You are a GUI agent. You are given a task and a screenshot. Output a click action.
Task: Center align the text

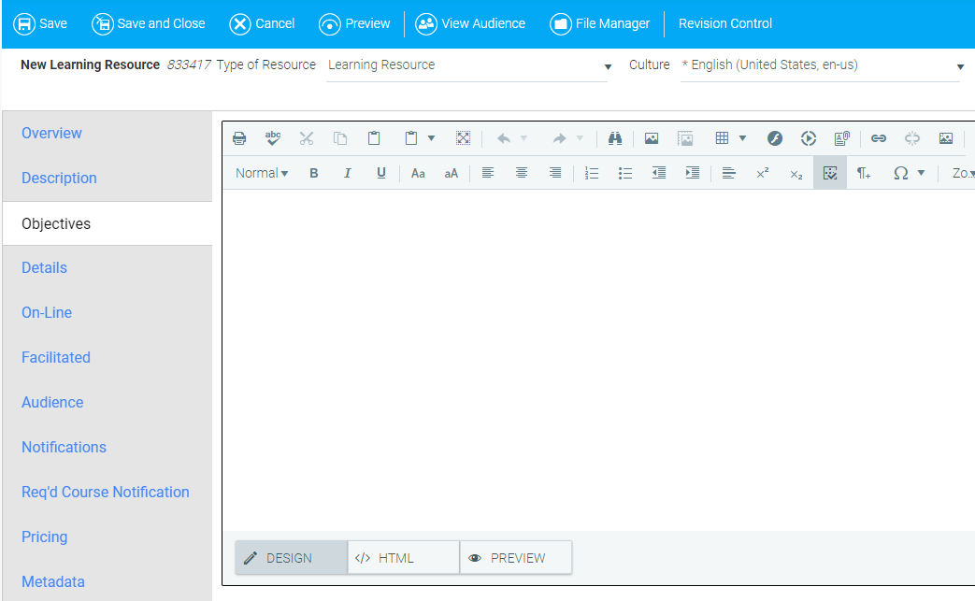coord(522,173)
